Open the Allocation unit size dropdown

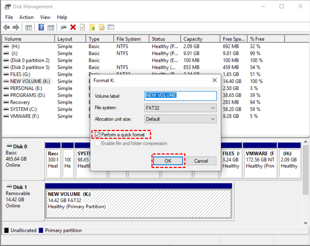180,119
